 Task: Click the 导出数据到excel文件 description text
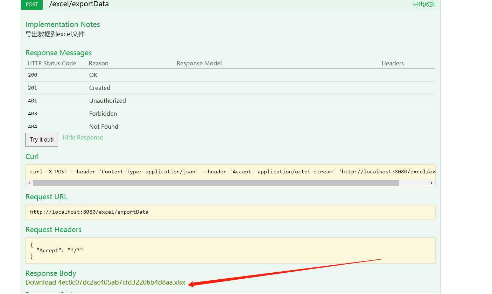point(55,34)
